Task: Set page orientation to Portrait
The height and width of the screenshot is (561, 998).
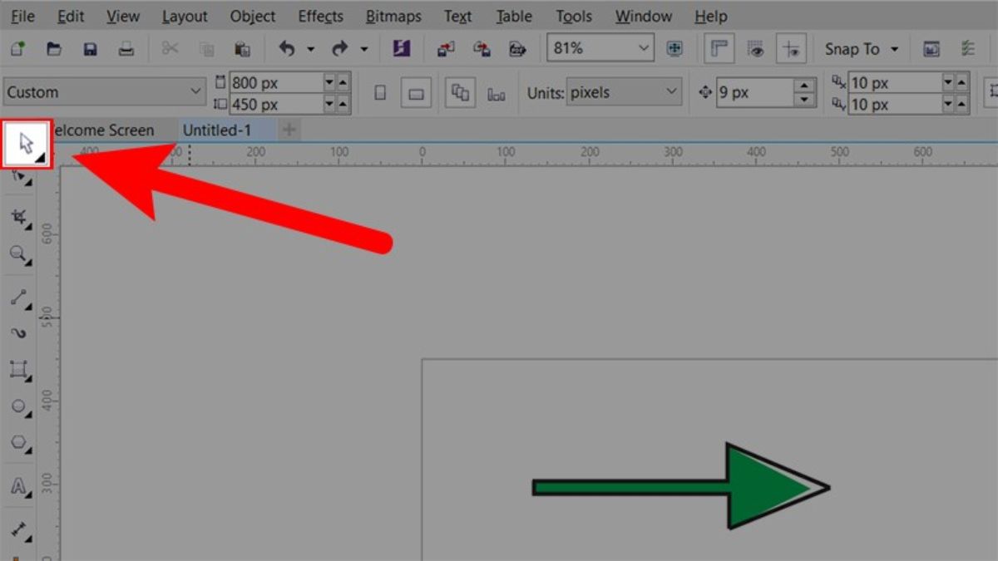Action: pos(380,93)
